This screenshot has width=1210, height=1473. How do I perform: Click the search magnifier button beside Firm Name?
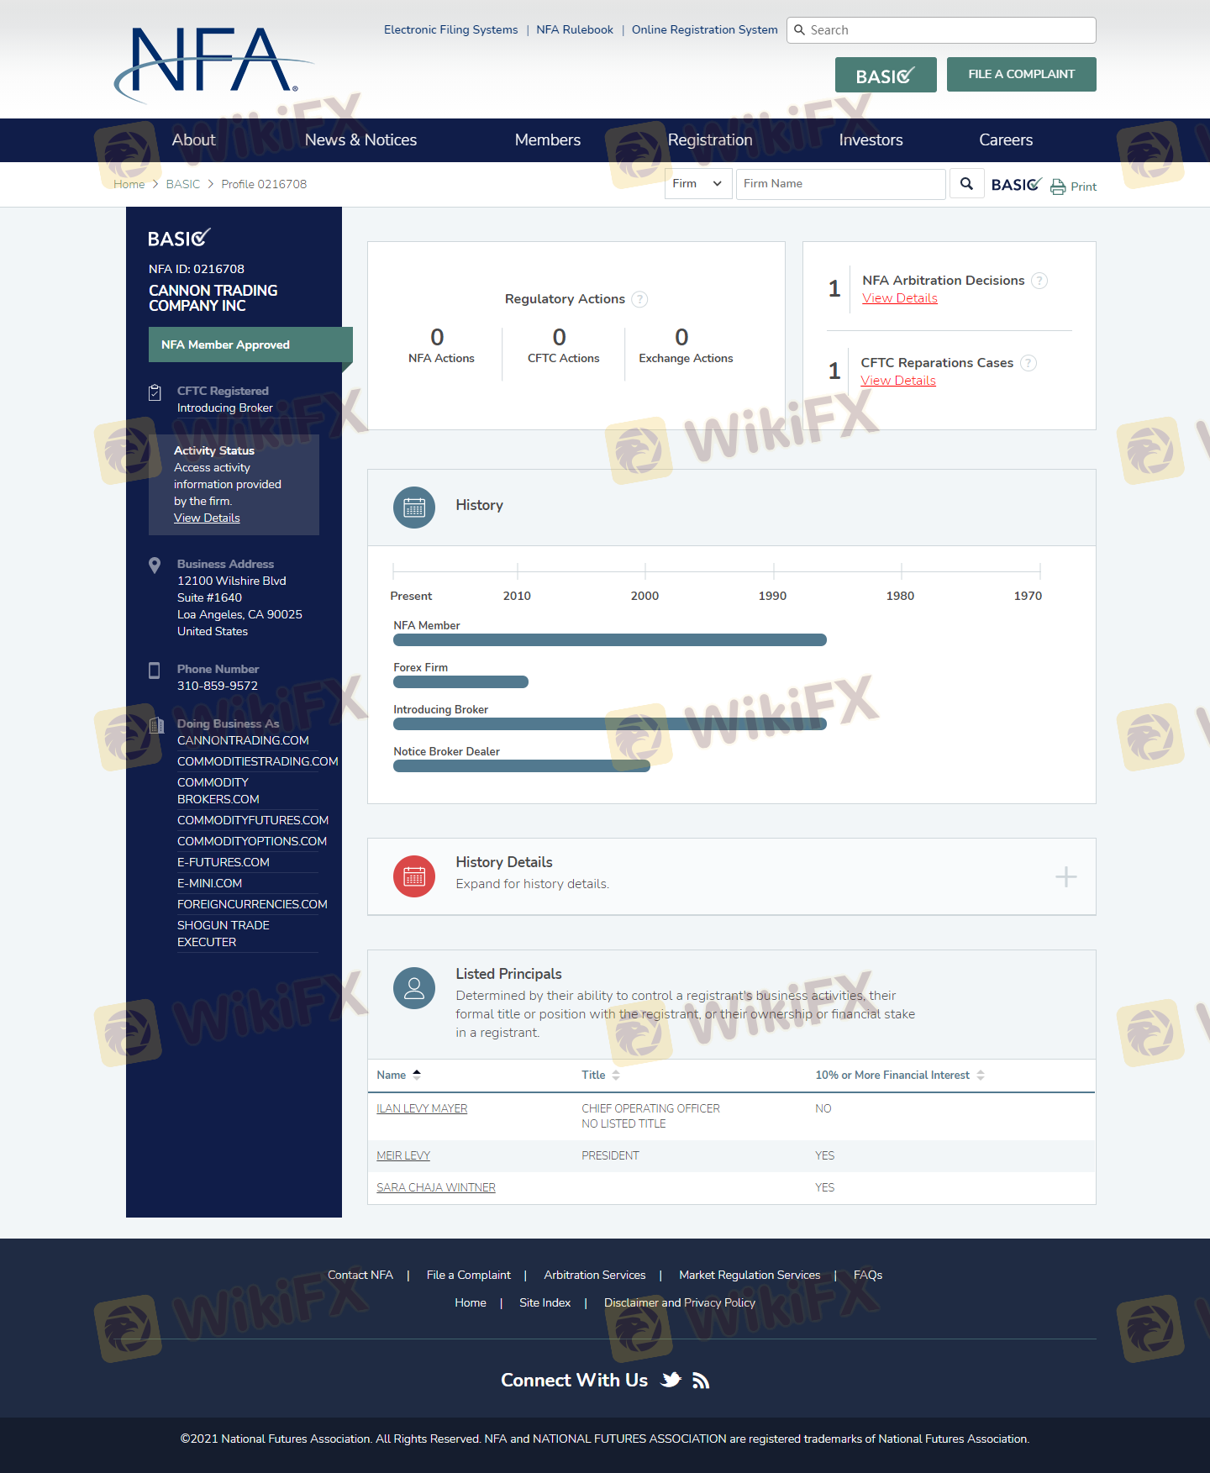(966, 184)
